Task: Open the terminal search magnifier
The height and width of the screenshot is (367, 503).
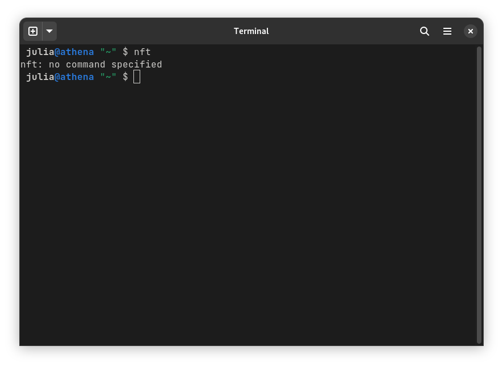Action: [425, 31]
